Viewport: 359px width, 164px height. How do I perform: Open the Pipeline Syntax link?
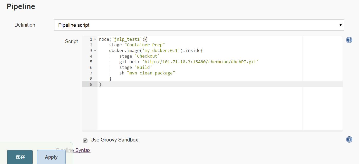pyautogui.click(x=73, y=150)
